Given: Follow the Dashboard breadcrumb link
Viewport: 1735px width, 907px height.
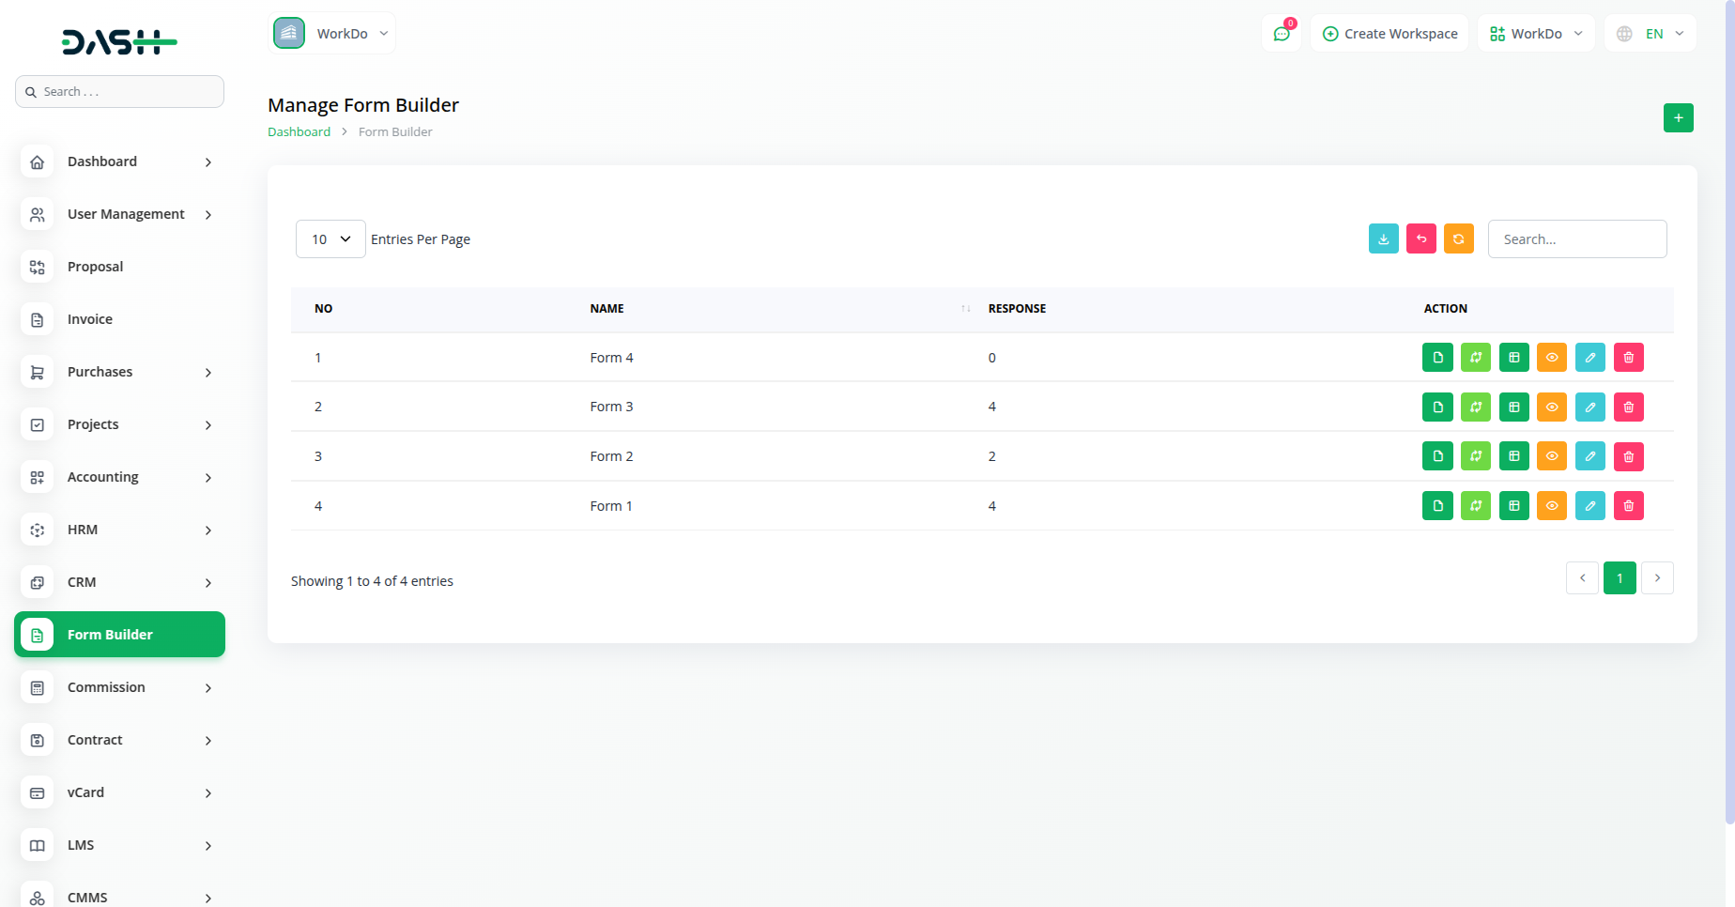Looking at the screenshot, I should (299, 132).
